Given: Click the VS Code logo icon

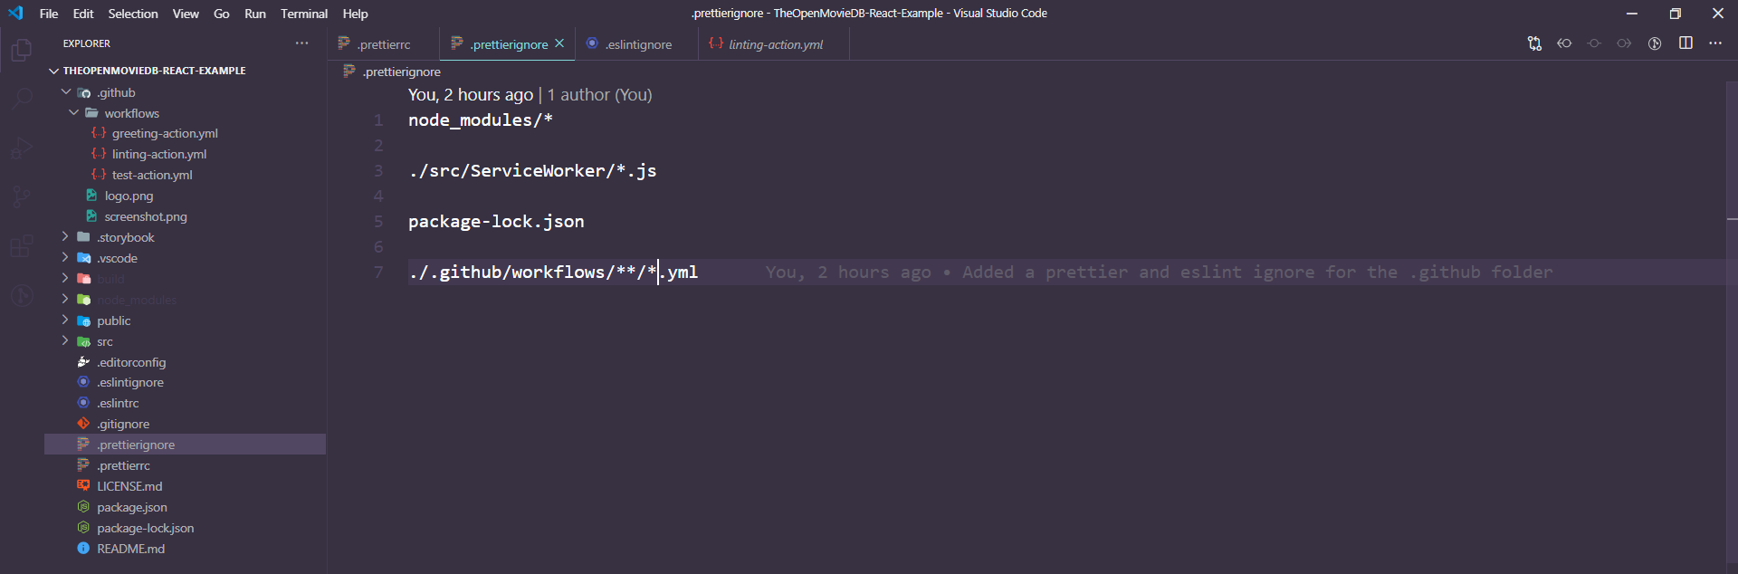Looking at the screenshot, I should pyautogui.click(x=15, y=13).
